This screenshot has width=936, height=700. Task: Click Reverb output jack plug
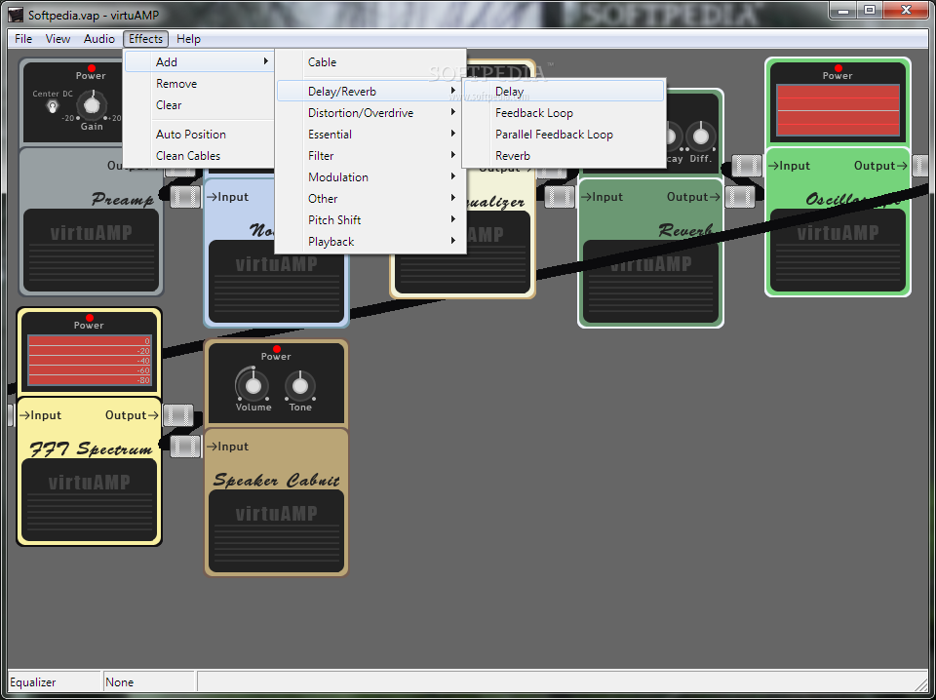click(x=740, y=197)
